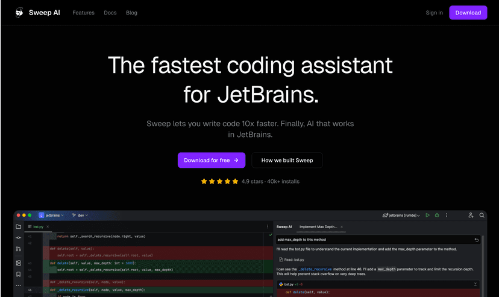This screenshot has height=297, width=499.
Task: Click the undo arrow on the prompt message
Action: 476,240
